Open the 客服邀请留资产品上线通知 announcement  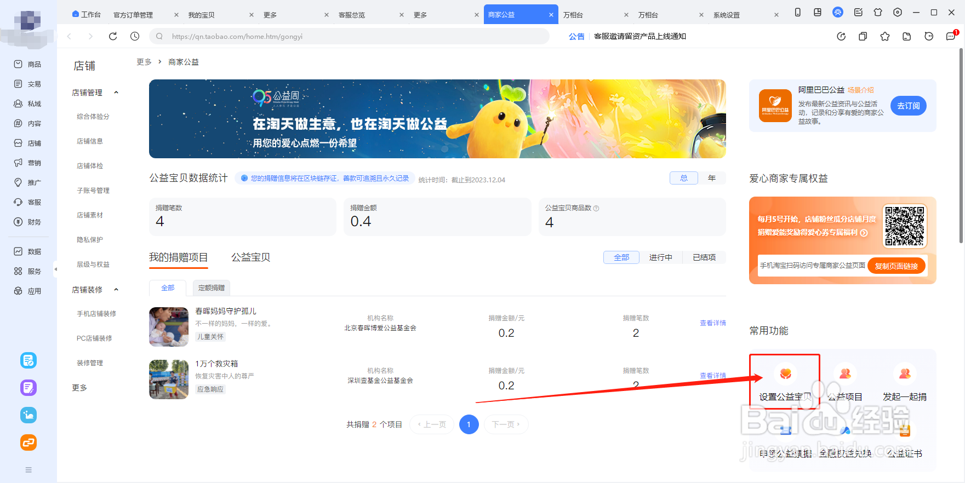(x=640, y=36)
